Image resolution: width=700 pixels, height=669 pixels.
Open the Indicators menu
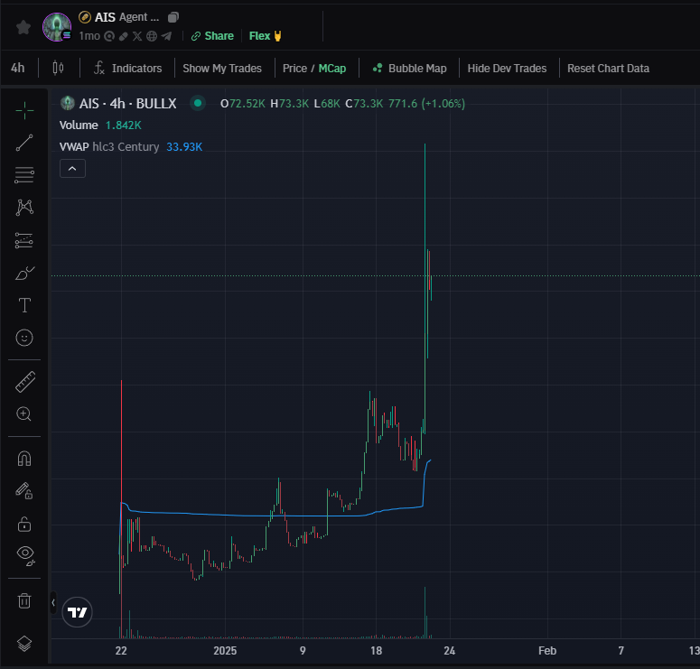tap(127, 69)
